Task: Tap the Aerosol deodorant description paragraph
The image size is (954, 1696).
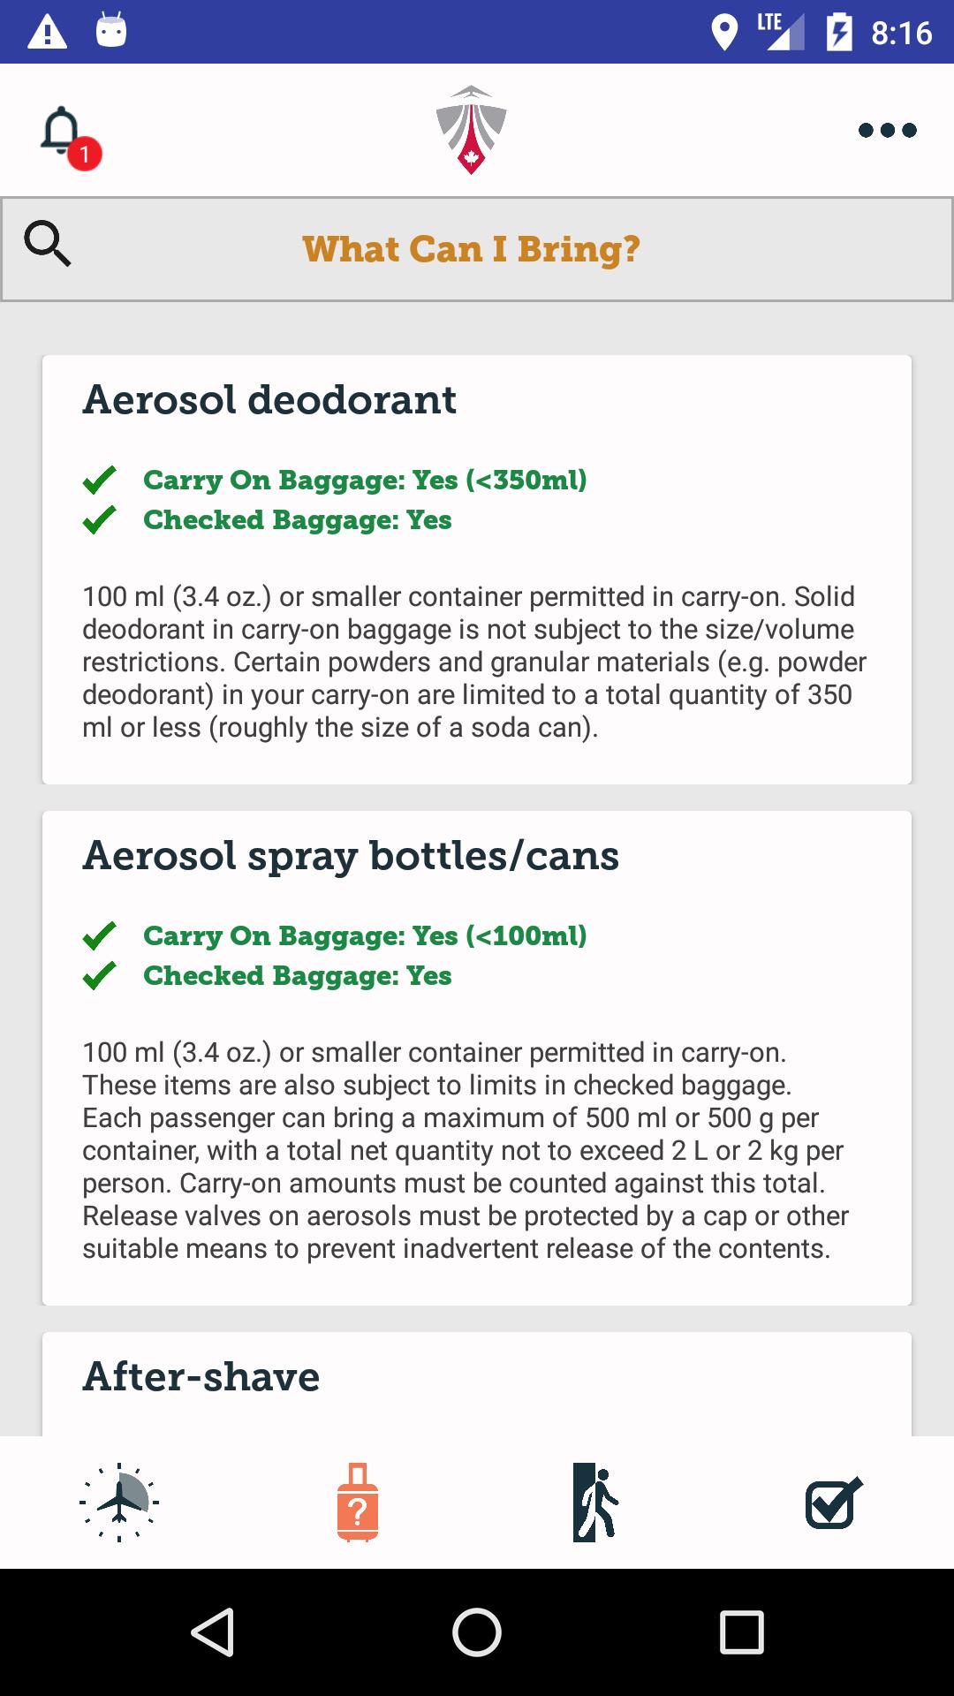Action: (x=474, y=662)
